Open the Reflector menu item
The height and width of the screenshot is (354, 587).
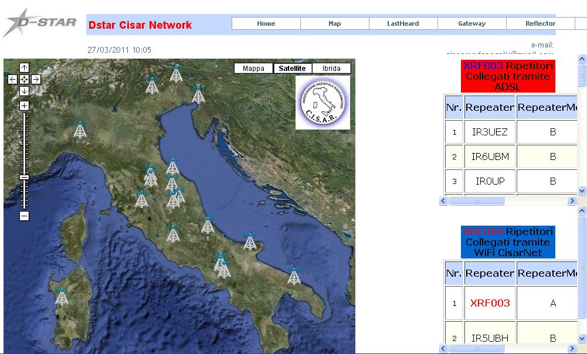(540, 23)
